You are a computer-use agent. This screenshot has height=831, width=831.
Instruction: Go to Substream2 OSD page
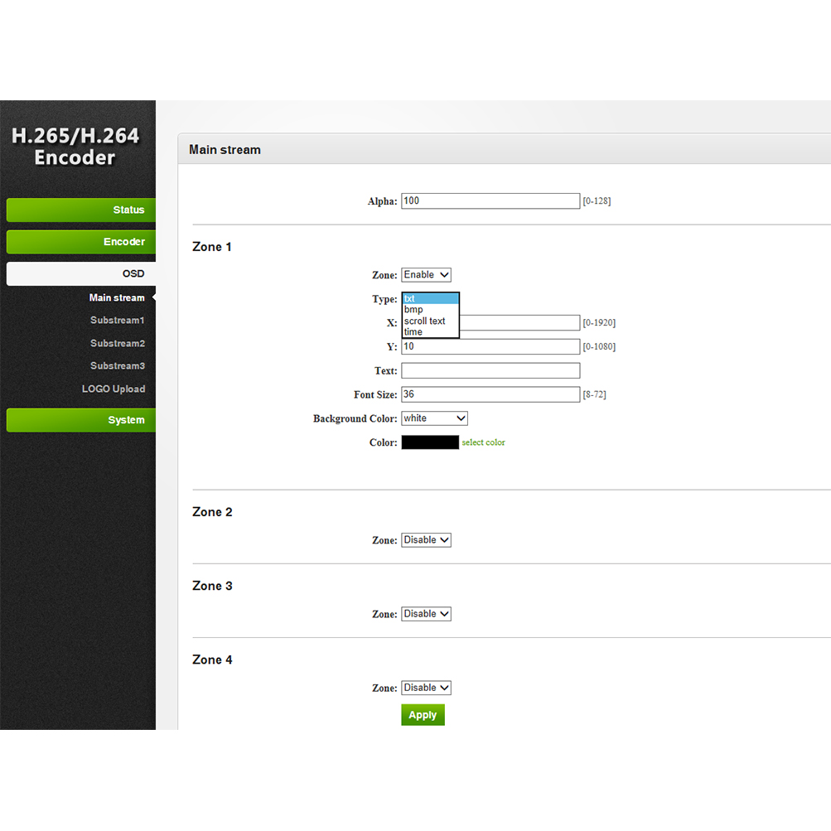click(x=117, y=344)
